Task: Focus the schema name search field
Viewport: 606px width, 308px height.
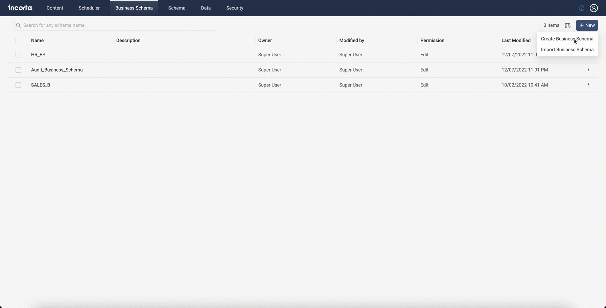Action: 116,25
